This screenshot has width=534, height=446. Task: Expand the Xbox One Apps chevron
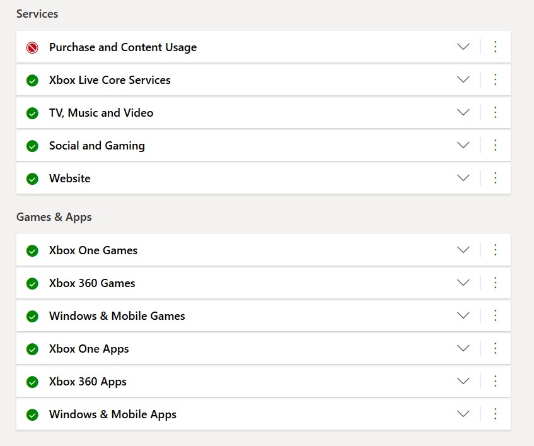click(x=463, y=348)
